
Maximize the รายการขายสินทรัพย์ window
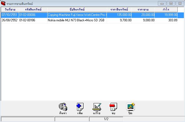point(171,4)
